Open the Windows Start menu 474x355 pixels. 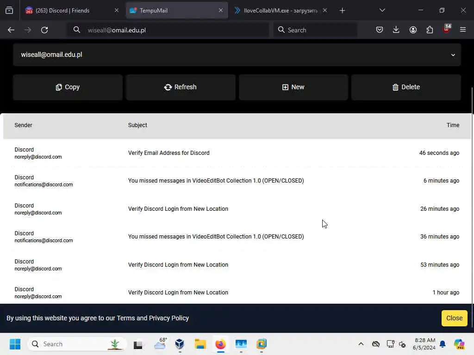tap(15, 344)
